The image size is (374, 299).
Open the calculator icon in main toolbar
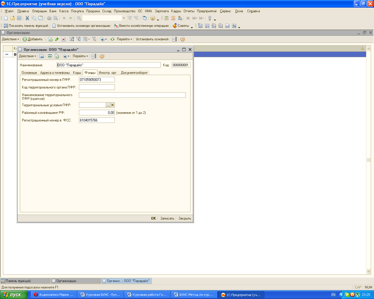[166, 18]
